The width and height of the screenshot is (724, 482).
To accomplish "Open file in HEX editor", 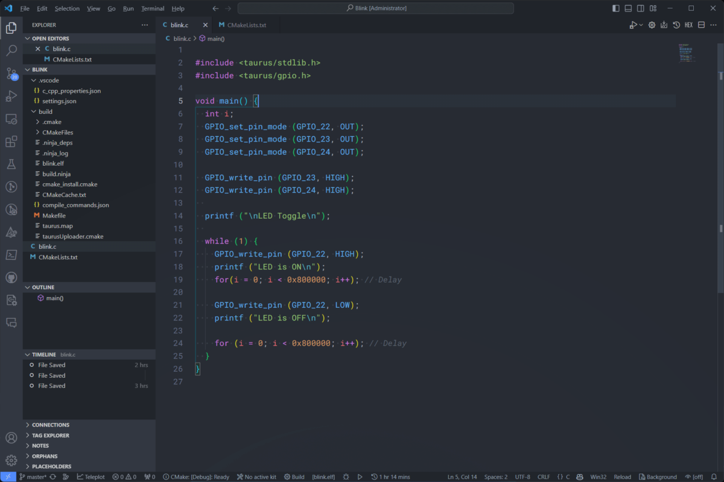I will coord(688,25).
